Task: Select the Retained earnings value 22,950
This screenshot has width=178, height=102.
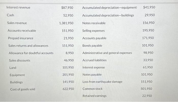Action: point(147,96)
